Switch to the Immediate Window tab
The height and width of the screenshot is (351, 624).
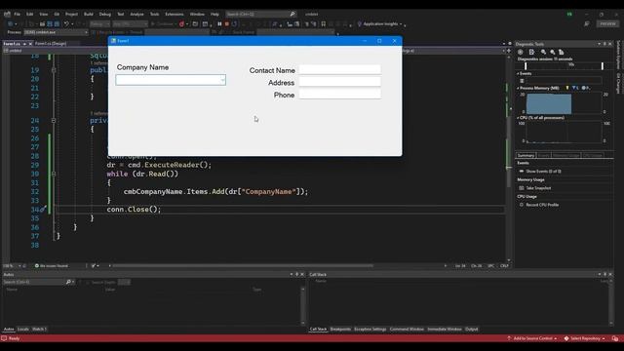click(x=445, y=330)
